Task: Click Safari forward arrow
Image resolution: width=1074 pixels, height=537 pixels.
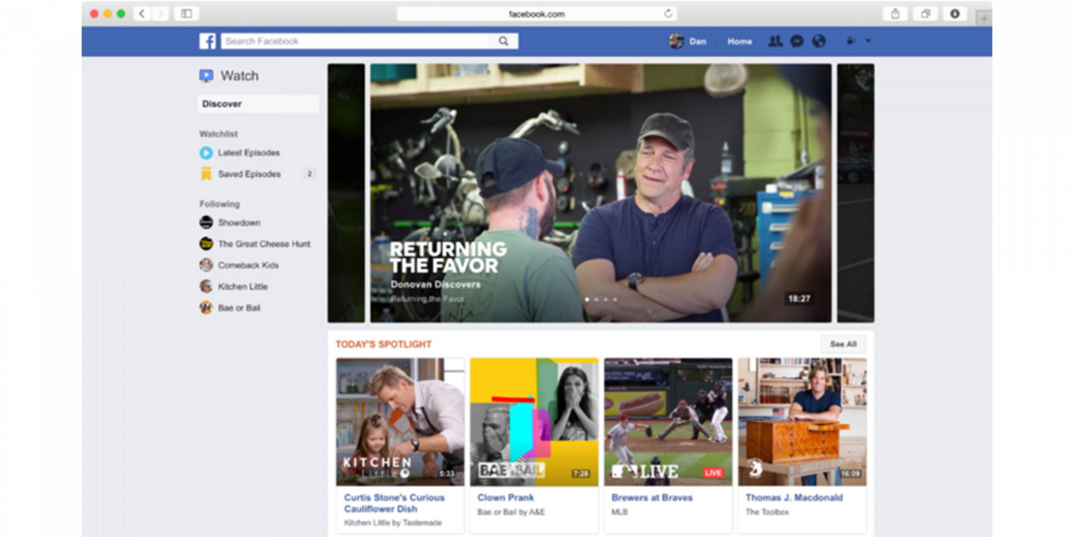Action: [160, 14]
